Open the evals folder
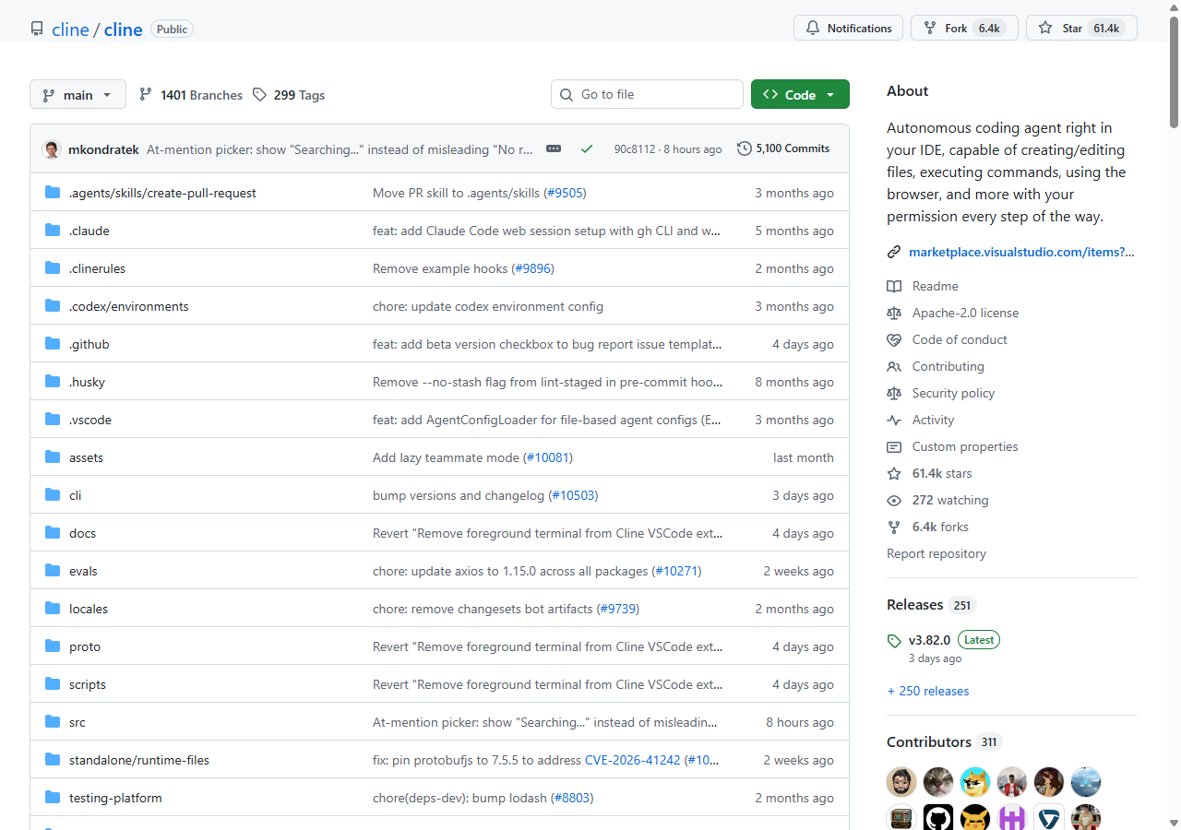The height and width of the screenshot is (830, 1181). click(83, 571)
